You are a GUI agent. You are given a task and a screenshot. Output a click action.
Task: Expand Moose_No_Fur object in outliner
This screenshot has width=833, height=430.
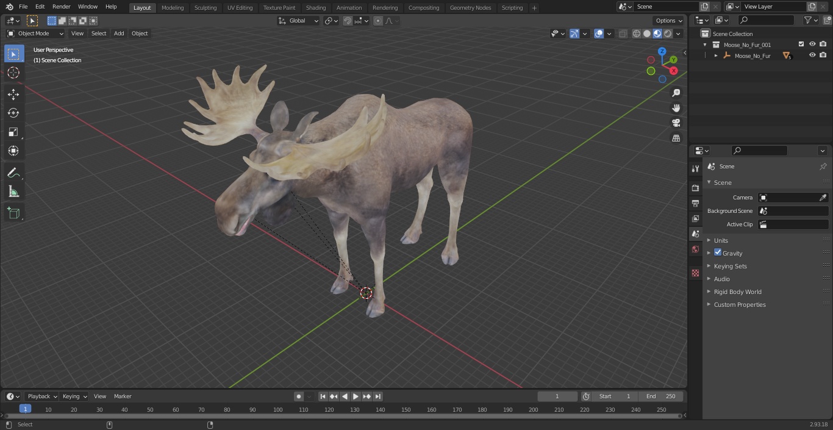click(716, 56)
